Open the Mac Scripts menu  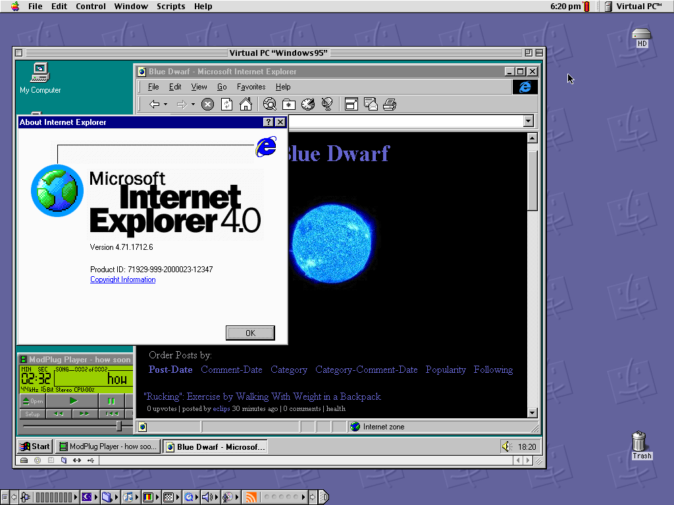coord(170,7)
